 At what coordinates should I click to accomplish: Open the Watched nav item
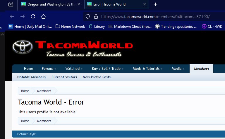pyautogui.click(x=73, y=69)
